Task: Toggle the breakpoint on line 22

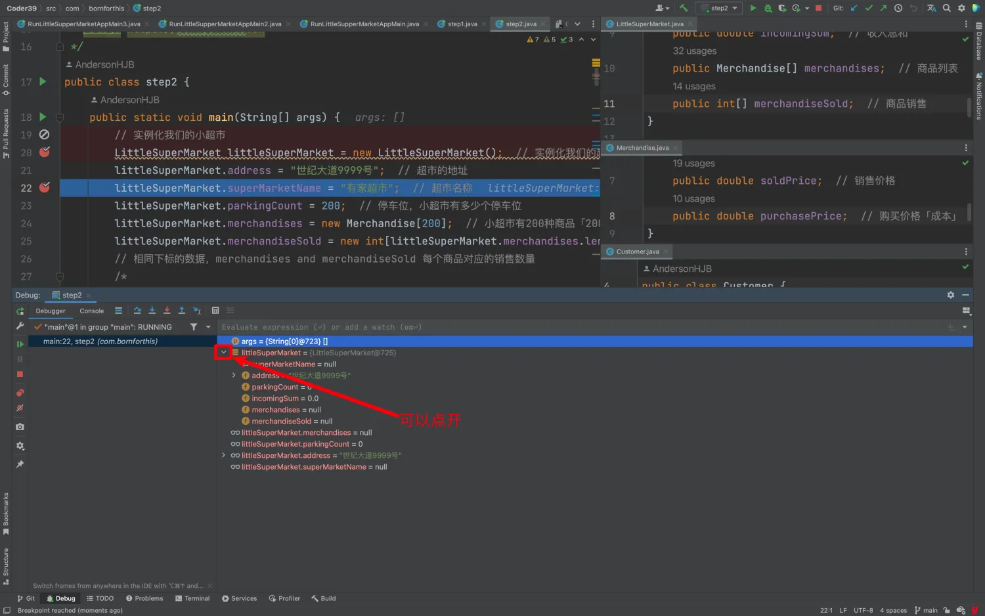Action: (45, 188)
